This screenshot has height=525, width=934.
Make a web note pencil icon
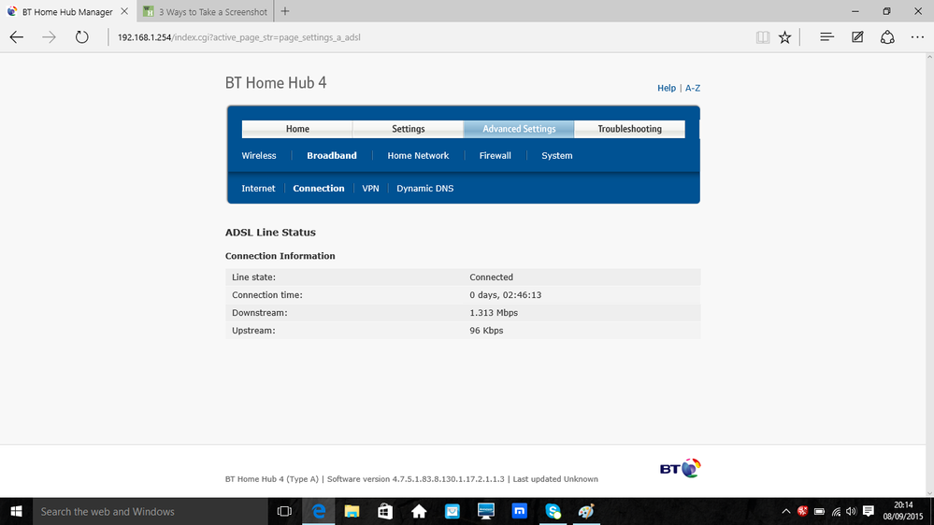point(857,37)
